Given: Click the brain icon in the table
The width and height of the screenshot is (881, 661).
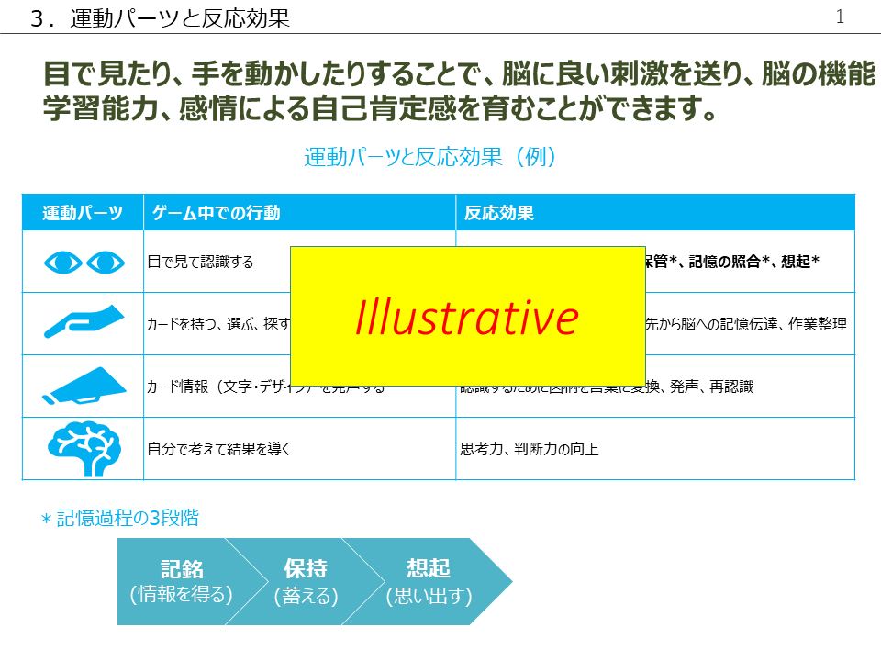Looking at the screenshot, I should pos(84,449).
